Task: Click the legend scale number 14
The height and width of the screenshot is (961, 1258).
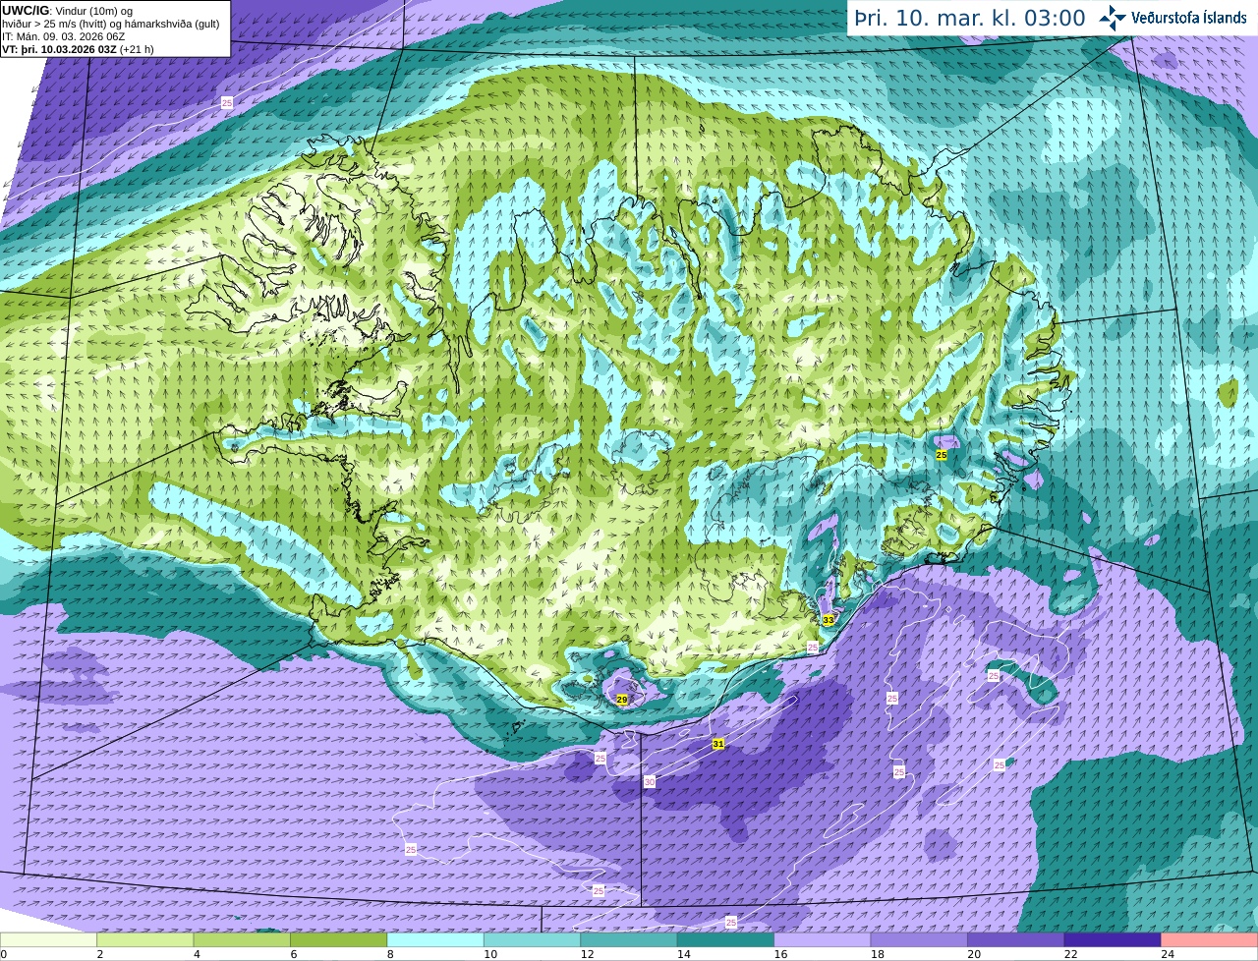Action: (684, 954)
